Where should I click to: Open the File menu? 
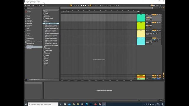point(25,3)
